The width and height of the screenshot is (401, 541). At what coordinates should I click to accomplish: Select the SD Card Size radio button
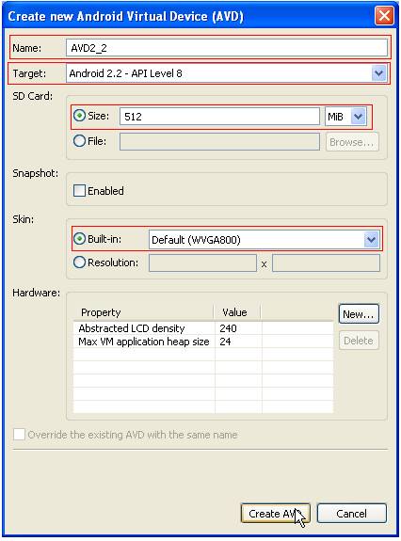click(x=79, y=116)
